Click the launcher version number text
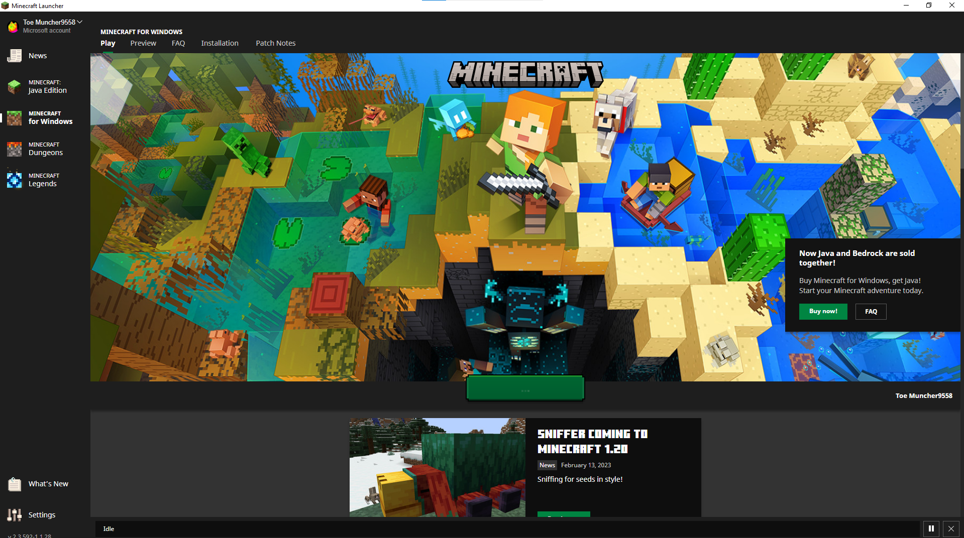The width and height of the screenshot is (964, 538). click(30, 535)
